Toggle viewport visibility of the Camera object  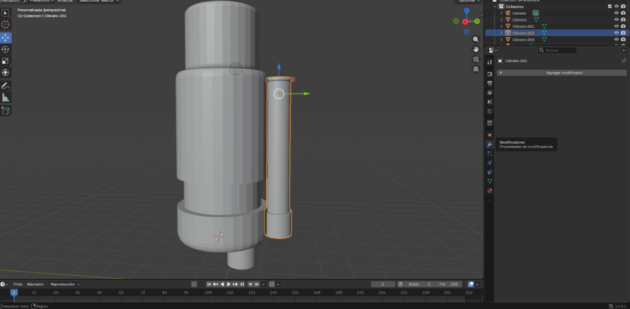pyautogui.click(x=616, y=13)
